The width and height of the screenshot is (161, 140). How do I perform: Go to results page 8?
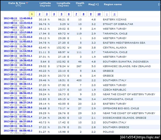(83, 14)
